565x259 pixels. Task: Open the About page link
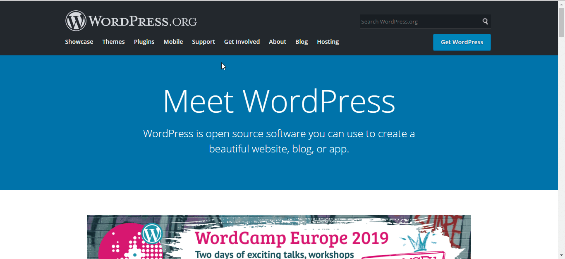pyautogui.click(x=278, y=42)
